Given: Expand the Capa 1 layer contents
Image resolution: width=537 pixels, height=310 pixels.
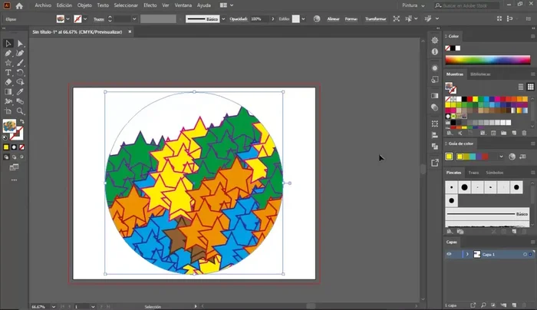Looking at the screenshot, I should click(x=466, y=254).
